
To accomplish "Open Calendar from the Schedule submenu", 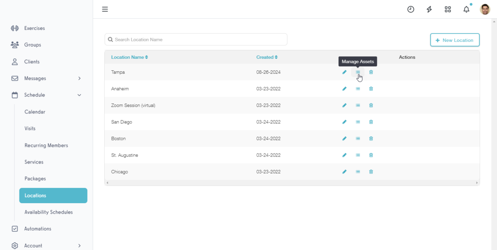I will coord(35,112).
